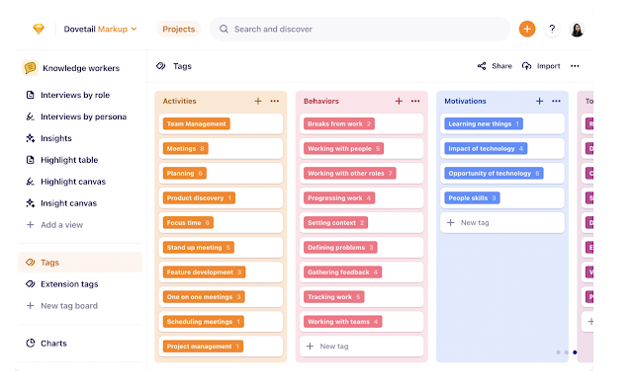Select the Breaks from work tag
633x387 pixels.
pos(339,123)
